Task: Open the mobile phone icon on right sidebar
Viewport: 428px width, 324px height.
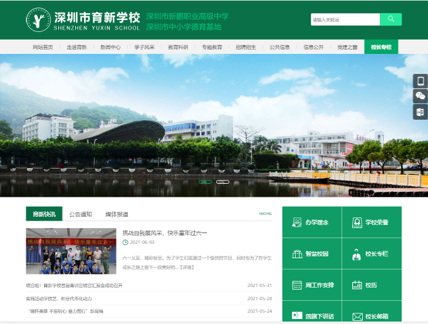Action: (420, 81)
